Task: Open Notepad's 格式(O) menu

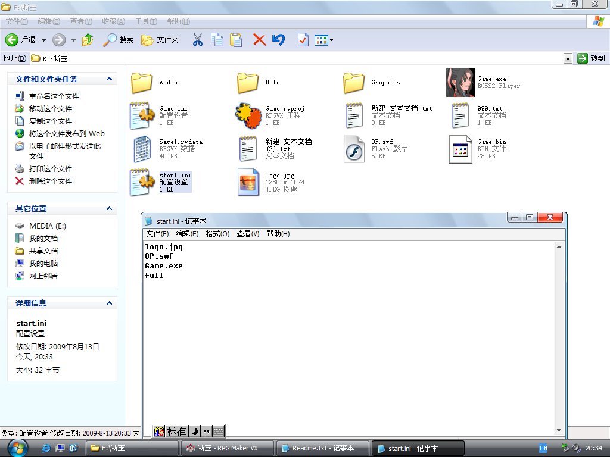Action: click(x=217, y=234)
